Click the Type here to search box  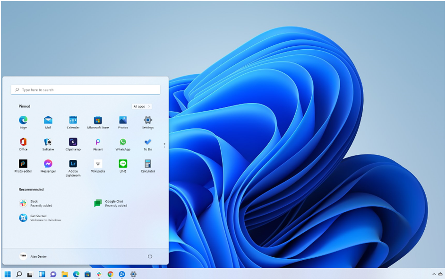click(86, 90)
